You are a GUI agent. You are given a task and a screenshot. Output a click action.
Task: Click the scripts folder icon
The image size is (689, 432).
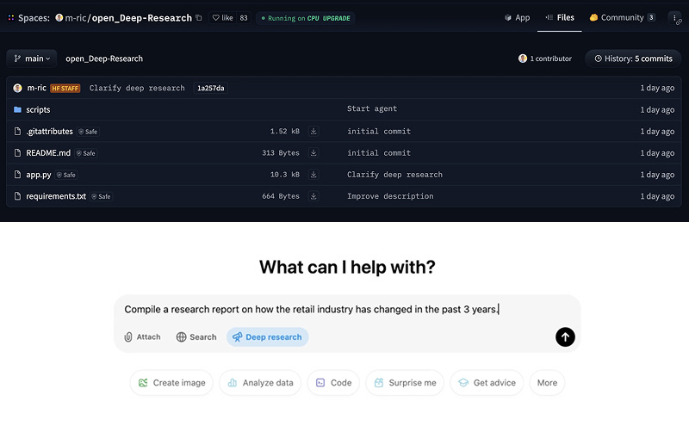coord(17,109)
